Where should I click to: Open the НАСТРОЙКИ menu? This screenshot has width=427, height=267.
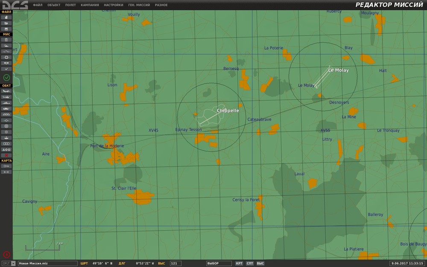coord(114,5)
